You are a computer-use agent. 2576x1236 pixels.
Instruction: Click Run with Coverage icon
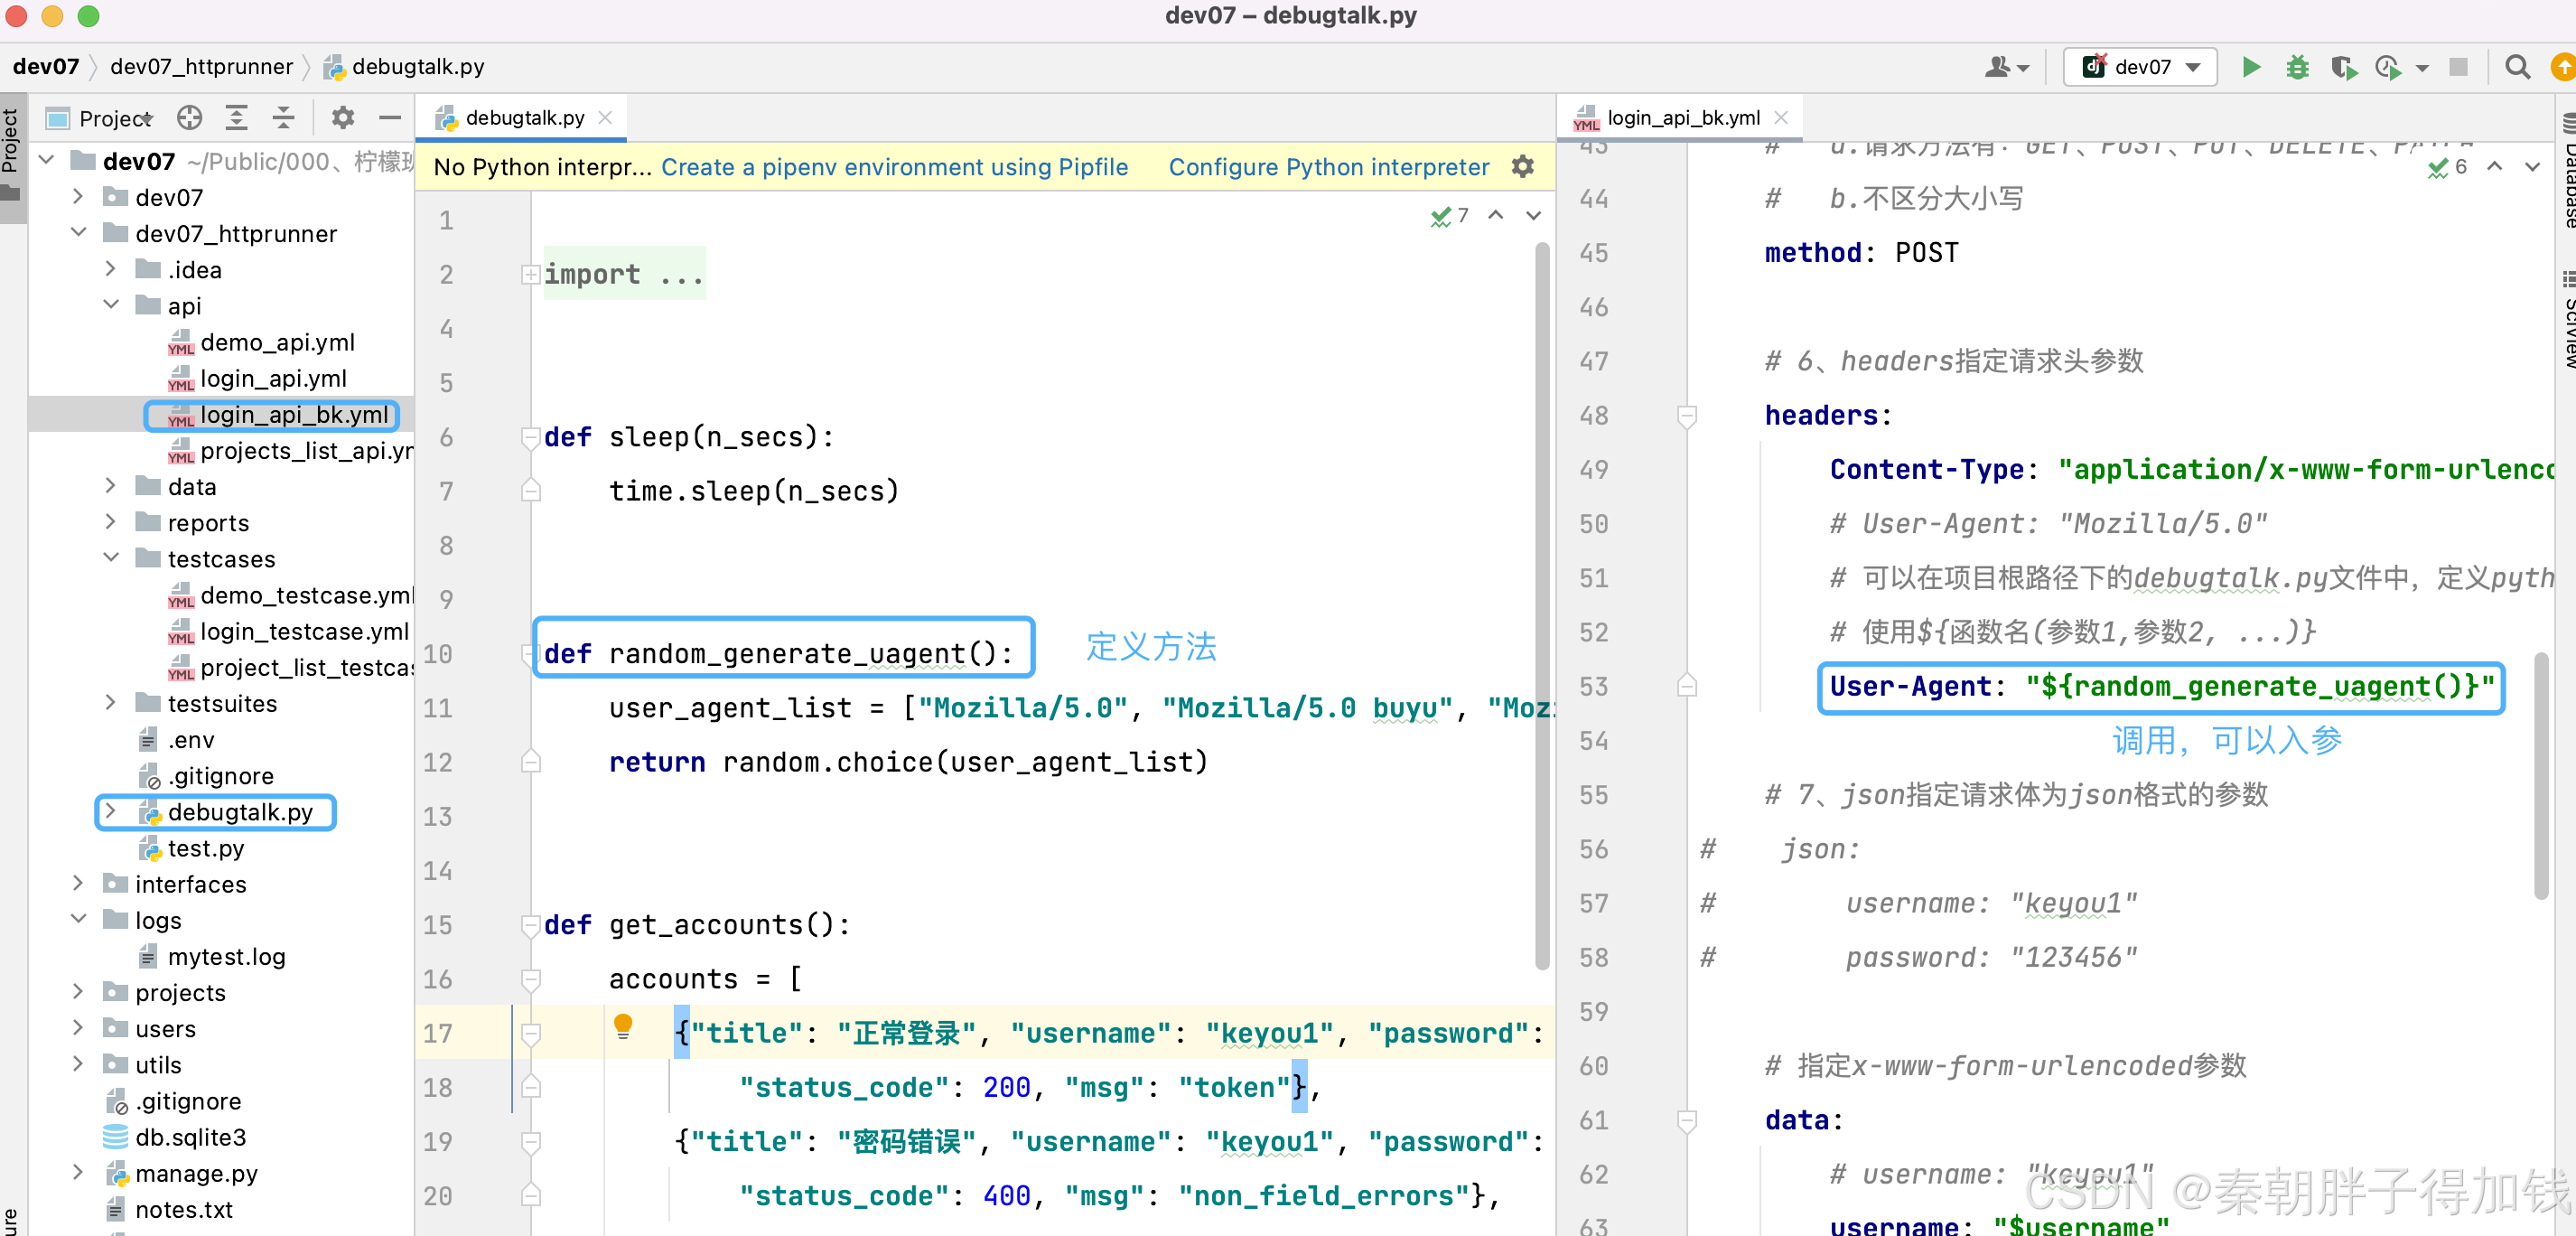[x=2343, y=67]
